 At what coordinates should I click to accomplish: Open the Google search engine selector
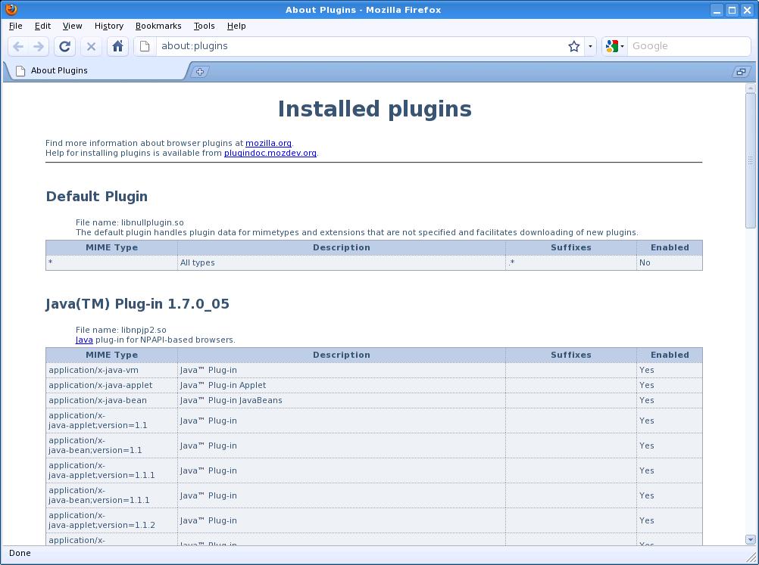coord(615,46)
